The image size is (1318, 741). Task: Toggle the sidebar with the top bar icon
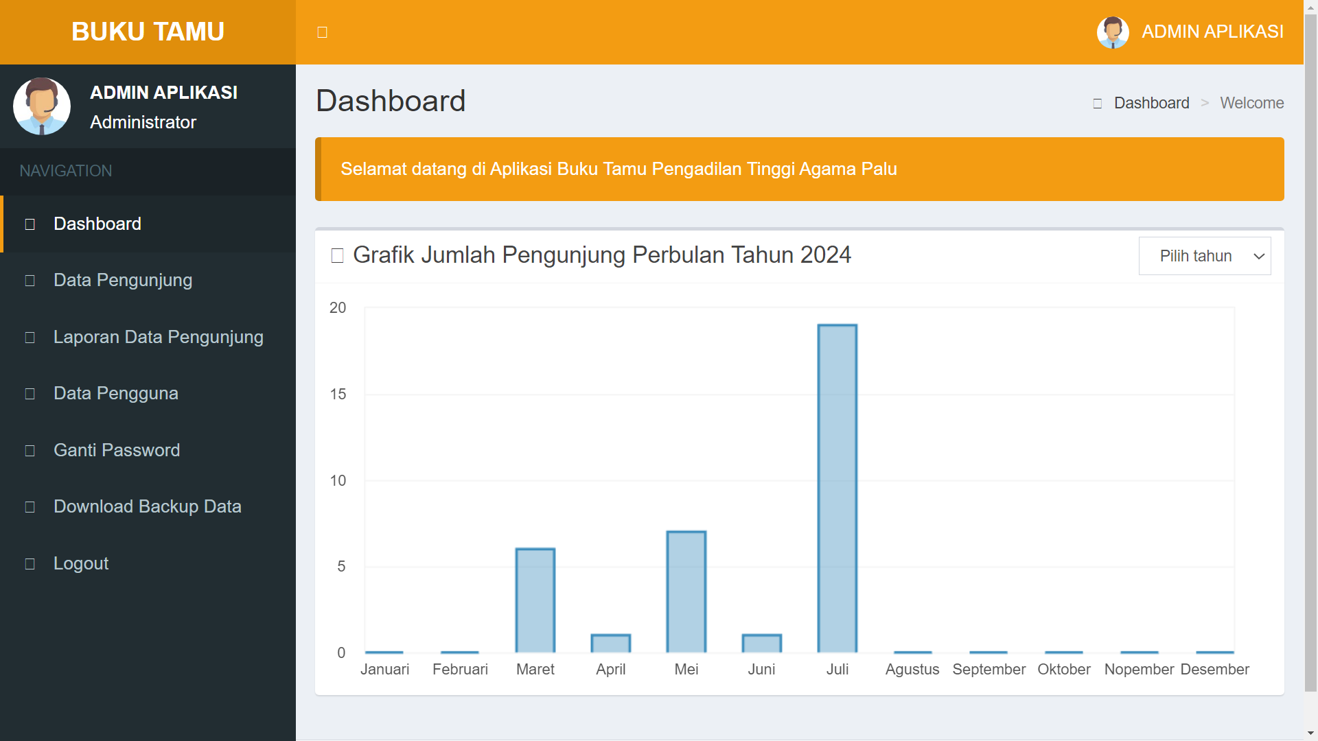click(x=322, y=32)
